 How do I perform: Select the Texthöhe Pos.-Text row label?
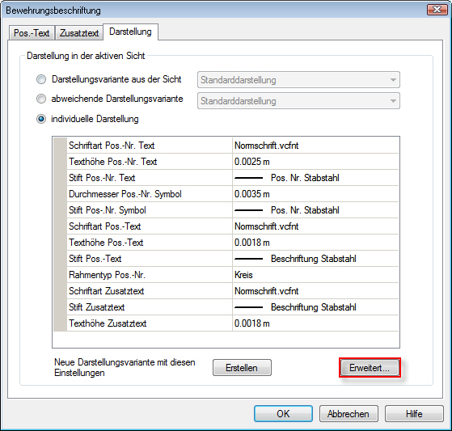point(150,242)
